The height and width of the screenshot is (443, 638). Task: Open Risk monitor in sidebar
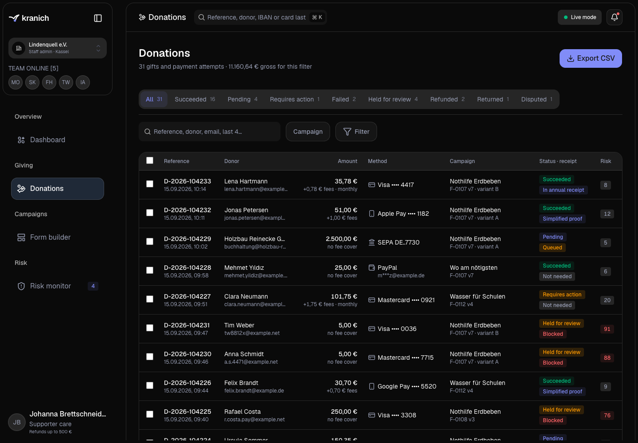click(x=58, y=286)
